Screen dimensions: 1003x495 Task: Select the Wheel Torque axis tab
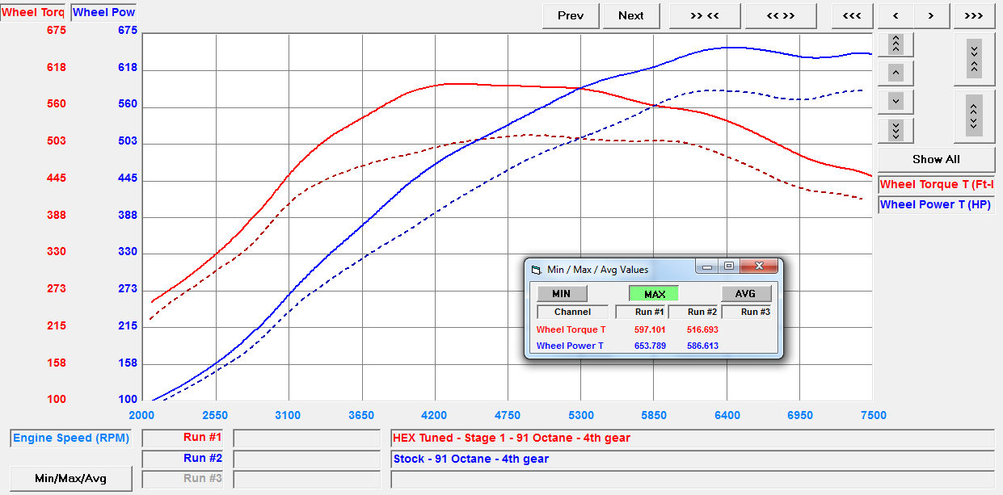pos(34,12)
